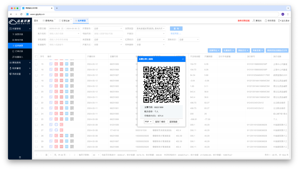Switch to the 首页 tab
The height and width of the screenshot is (170, 299).
pos(36,20)
